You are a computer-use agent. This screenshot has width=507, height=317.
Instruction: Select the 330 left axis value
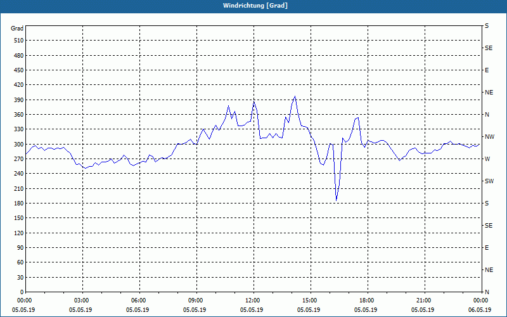pyautogui.click(x=19, y=129)
